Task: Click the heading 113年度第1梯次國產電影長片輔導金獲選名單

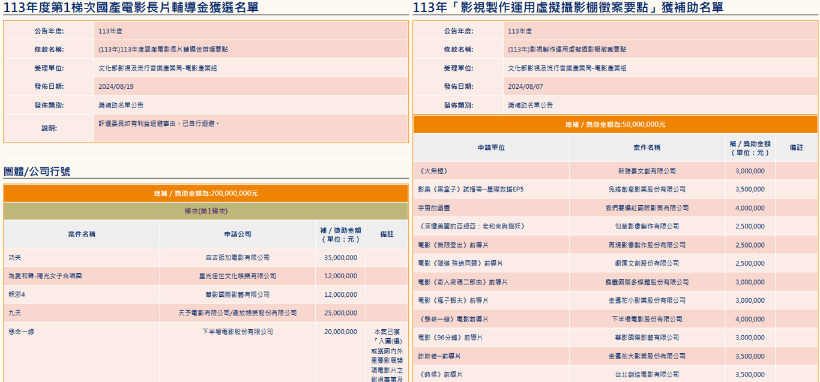Action: (x=131, y=7)
